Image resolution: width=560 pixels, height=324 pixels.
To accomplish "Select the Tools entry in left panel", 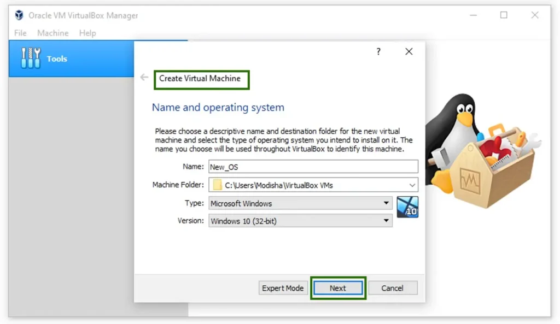I will [72, 58].
